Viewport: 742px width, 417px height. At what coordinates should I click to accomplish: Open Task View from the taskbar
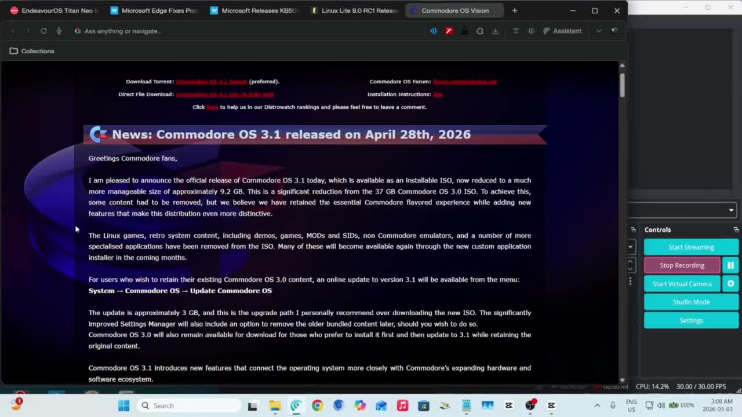(x=252, y=405)
